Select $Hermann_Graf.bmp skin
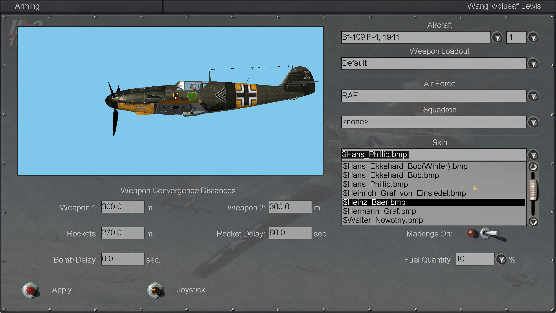Image resolution: width=556 pixels, height=313 pixels. pyautogui.click(x=379, y=211)
